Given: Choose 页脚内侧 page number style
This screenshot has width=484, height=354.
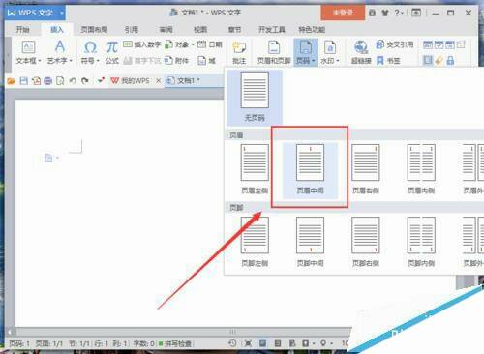Looking at the screenshot, I should point(421,242).
